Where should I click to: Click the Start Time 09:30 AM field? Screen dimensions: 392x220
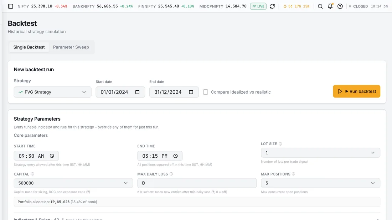tap(36, 156)
